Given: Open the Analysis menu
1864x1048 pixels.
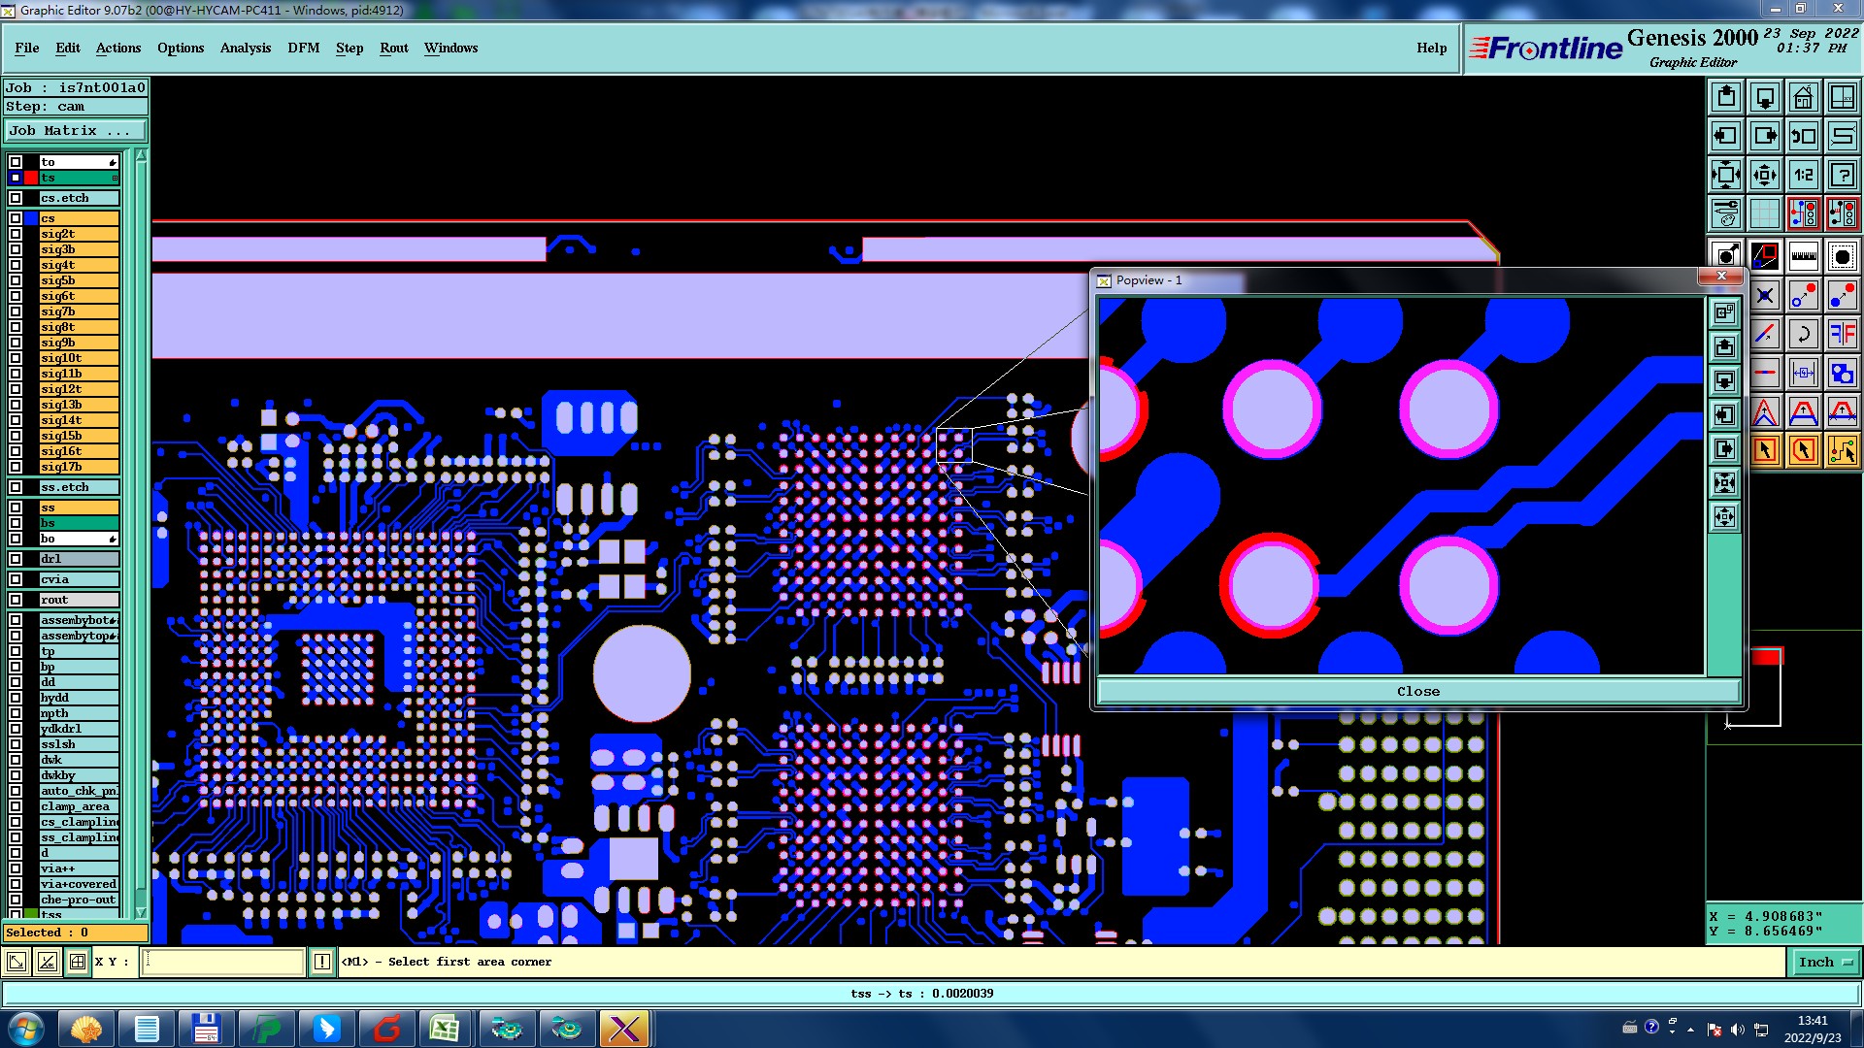Looking at the screenshot, I should [x=245, y=48].
